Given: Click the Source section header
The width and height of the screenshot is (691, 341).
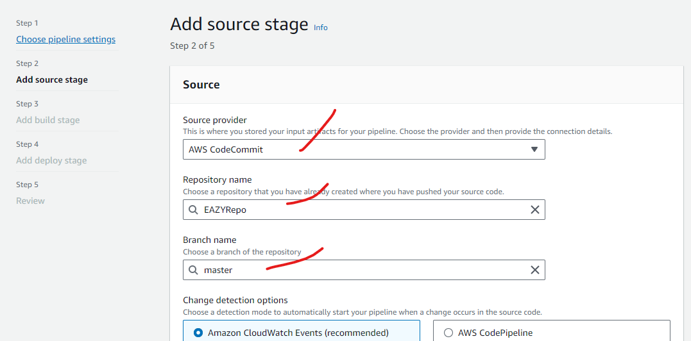Looking at the screenshot, I should pos(201,85).
